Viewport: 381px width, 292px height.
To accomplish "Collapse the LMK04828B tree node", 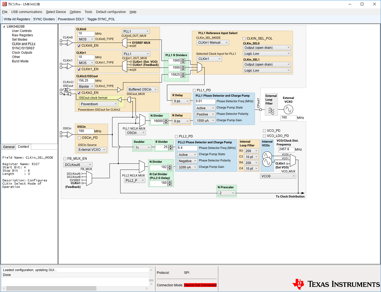I will pyautogui.click(x=4, y=27).
